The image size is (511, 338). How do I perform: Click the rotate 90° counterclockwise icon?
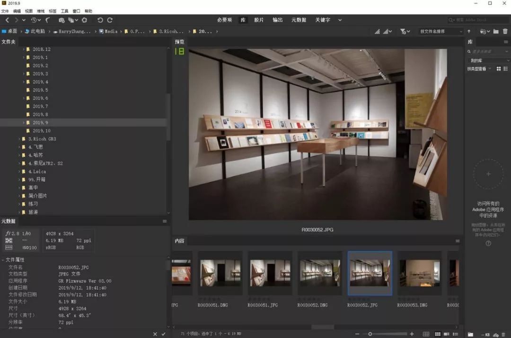point(100,20)
